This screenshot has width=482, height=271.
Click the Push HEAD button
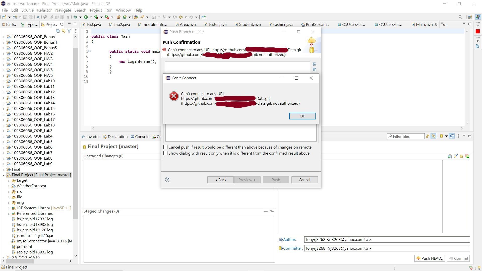[x=430, y=258]
